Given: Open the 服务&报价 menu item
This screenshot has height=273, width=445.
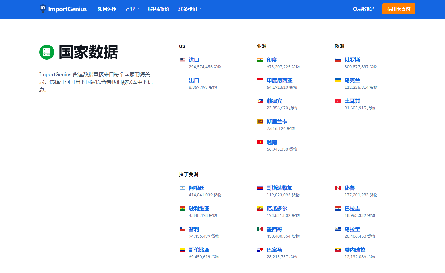Looking at the screenshot, I should pos(158,9).
